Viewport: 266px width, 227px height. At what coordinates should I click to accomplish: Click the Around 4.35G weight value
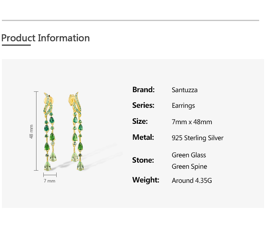click(x=193, y=181)
